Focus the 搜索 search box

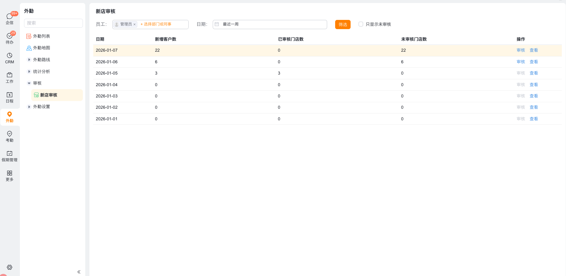click(53, 23)
